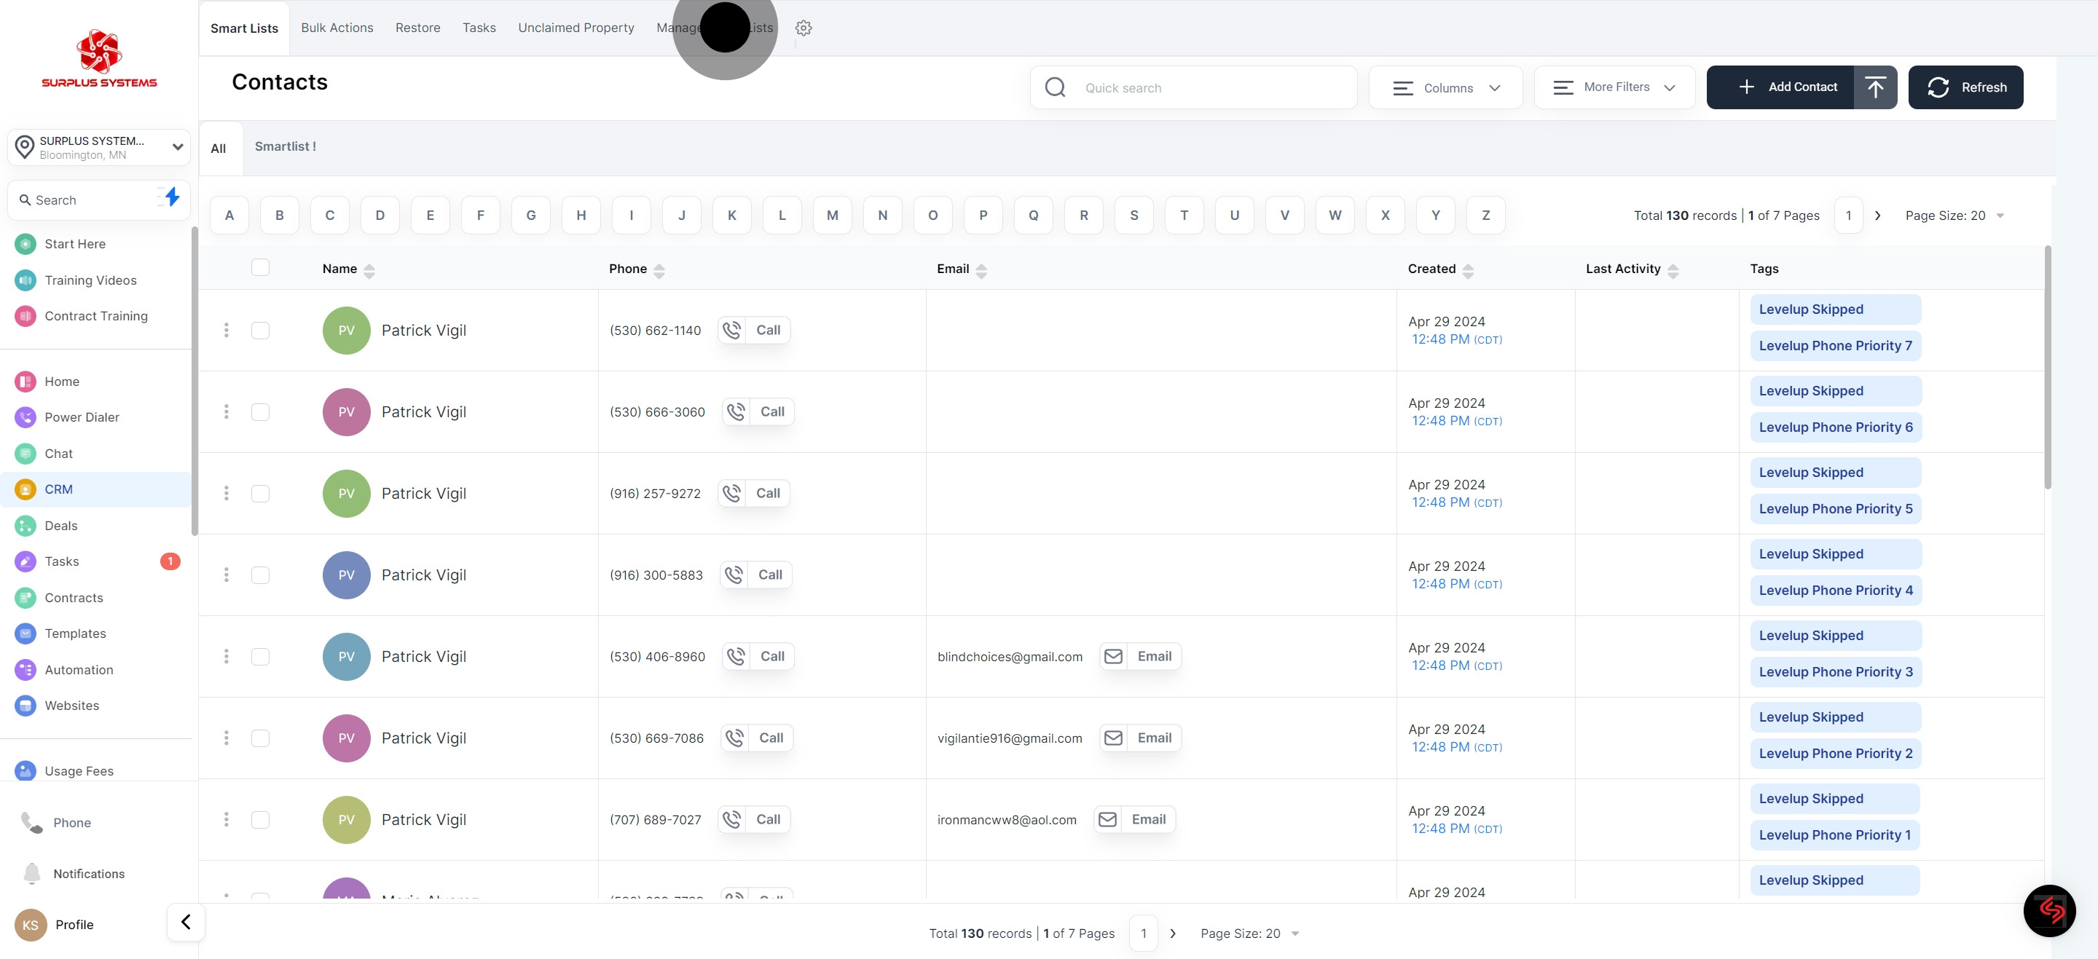Expand the More Filters dropdown

point(1614,87)
